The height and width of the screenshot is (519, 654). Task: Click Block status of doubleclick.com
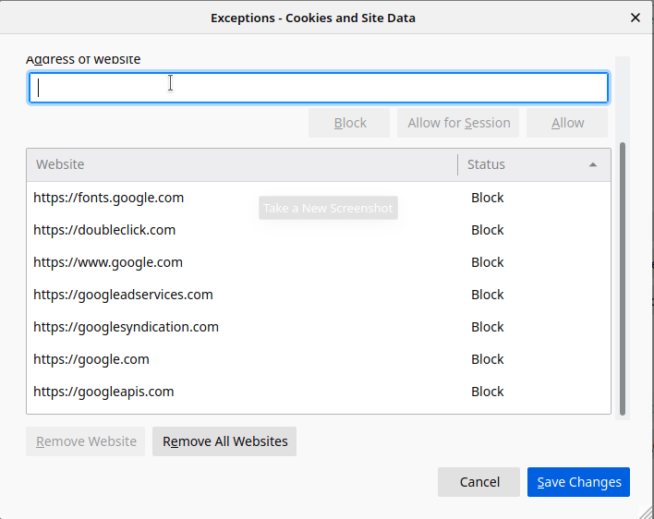[487, 230]
